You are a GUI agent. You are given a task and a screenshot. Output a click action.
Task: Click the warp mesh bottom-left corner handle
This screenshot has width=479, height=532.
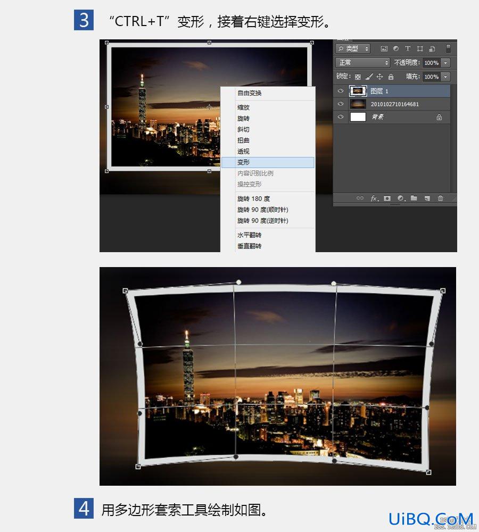pyautogui.click(x=138, y=467)
